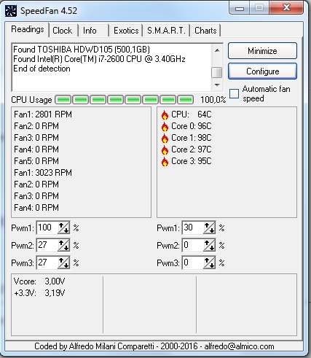Screen dimensions: 311x358
Task: Click the log scrollbar thumb
Action: coord(217,72)
